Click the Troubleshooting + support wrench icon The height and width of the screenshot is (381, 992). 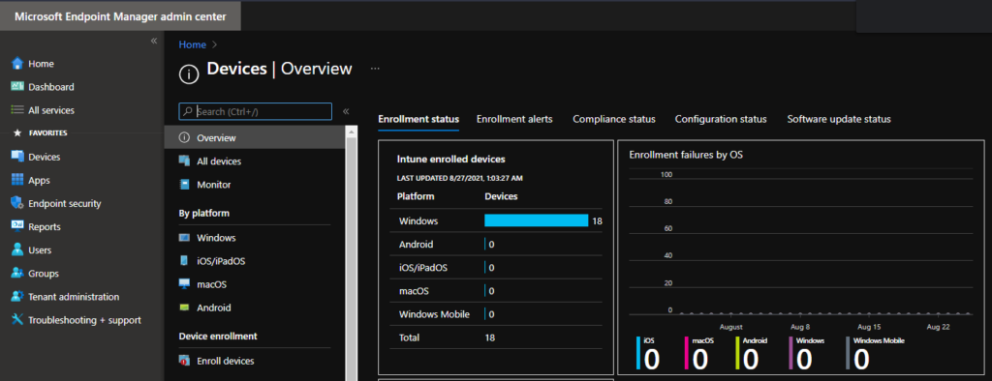17,320
